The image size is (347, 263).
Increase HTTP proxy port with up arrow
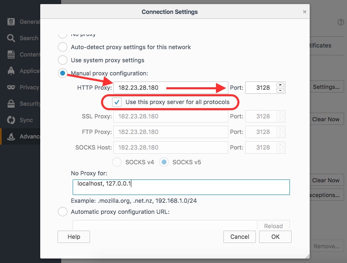coord(280,85)
